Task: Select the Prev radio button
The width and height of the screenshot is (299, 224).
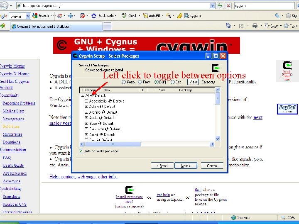Action: (140, 82)
